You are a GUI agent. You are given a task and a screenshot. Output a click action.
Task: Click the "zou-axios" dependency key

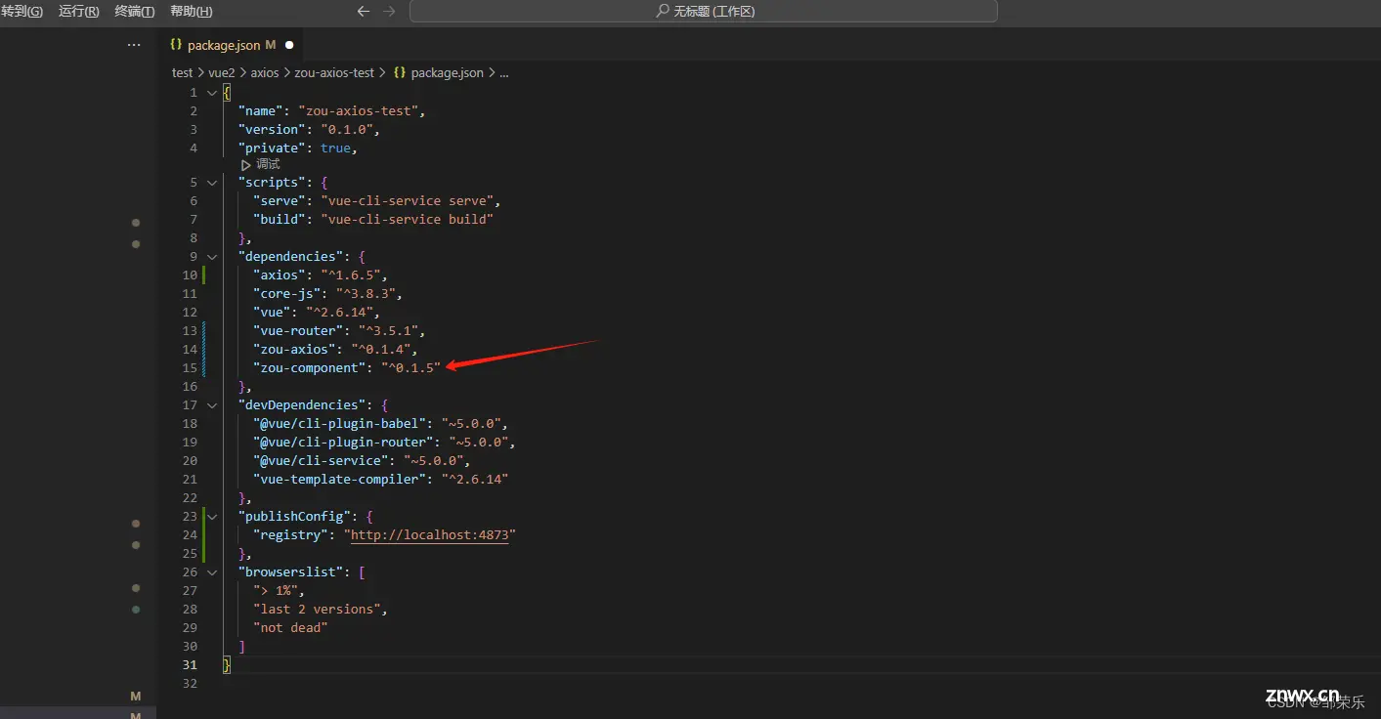294,350
